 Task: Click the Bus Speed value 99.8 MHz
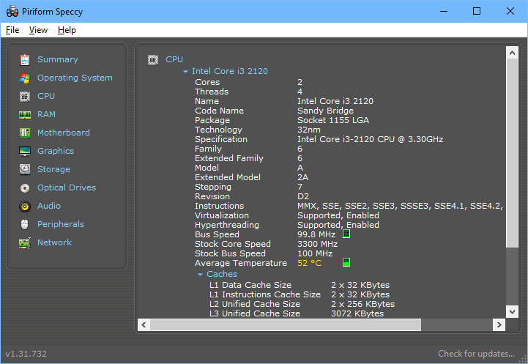pos(316,234)
